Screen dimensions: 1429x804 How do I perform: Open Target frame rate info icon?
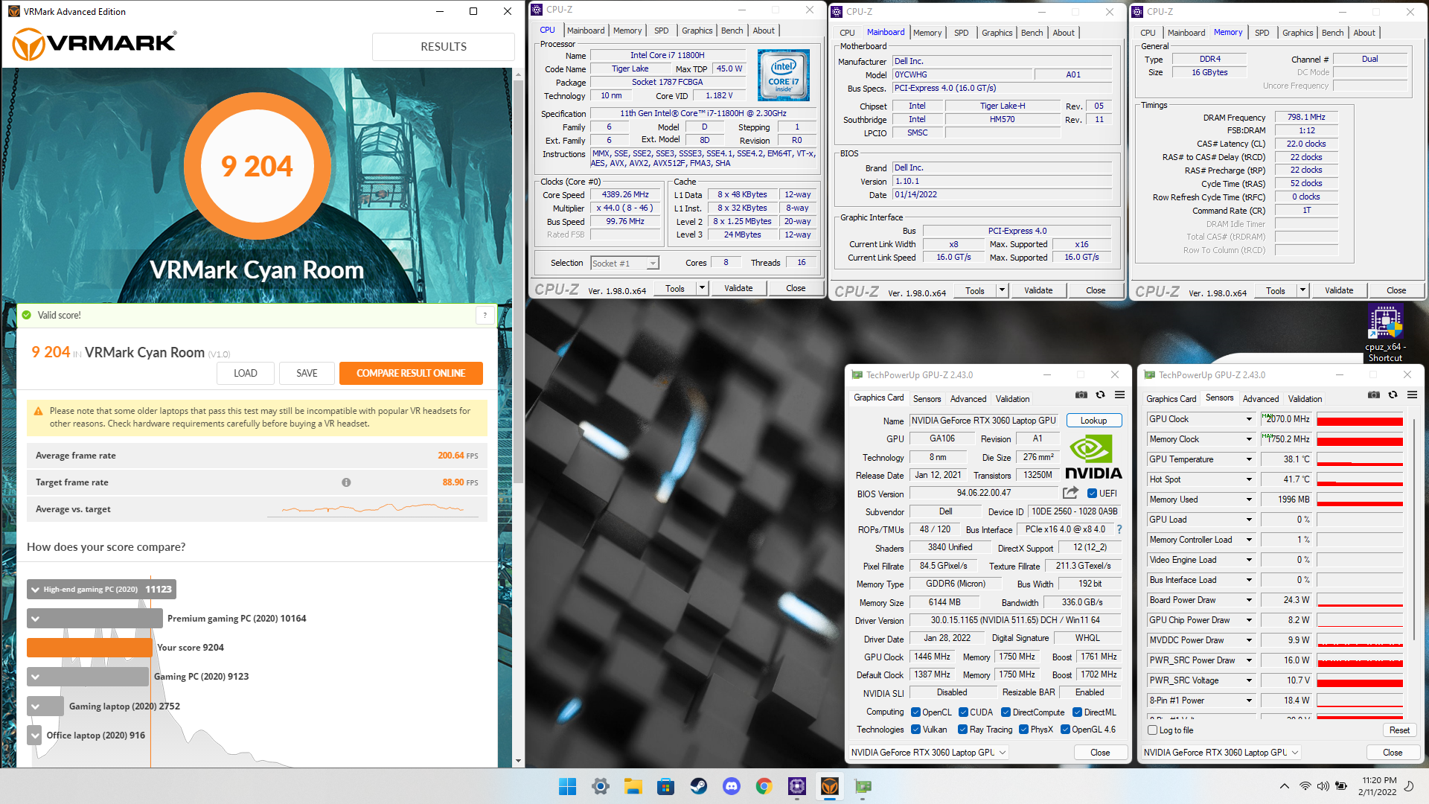coord(346,482)
